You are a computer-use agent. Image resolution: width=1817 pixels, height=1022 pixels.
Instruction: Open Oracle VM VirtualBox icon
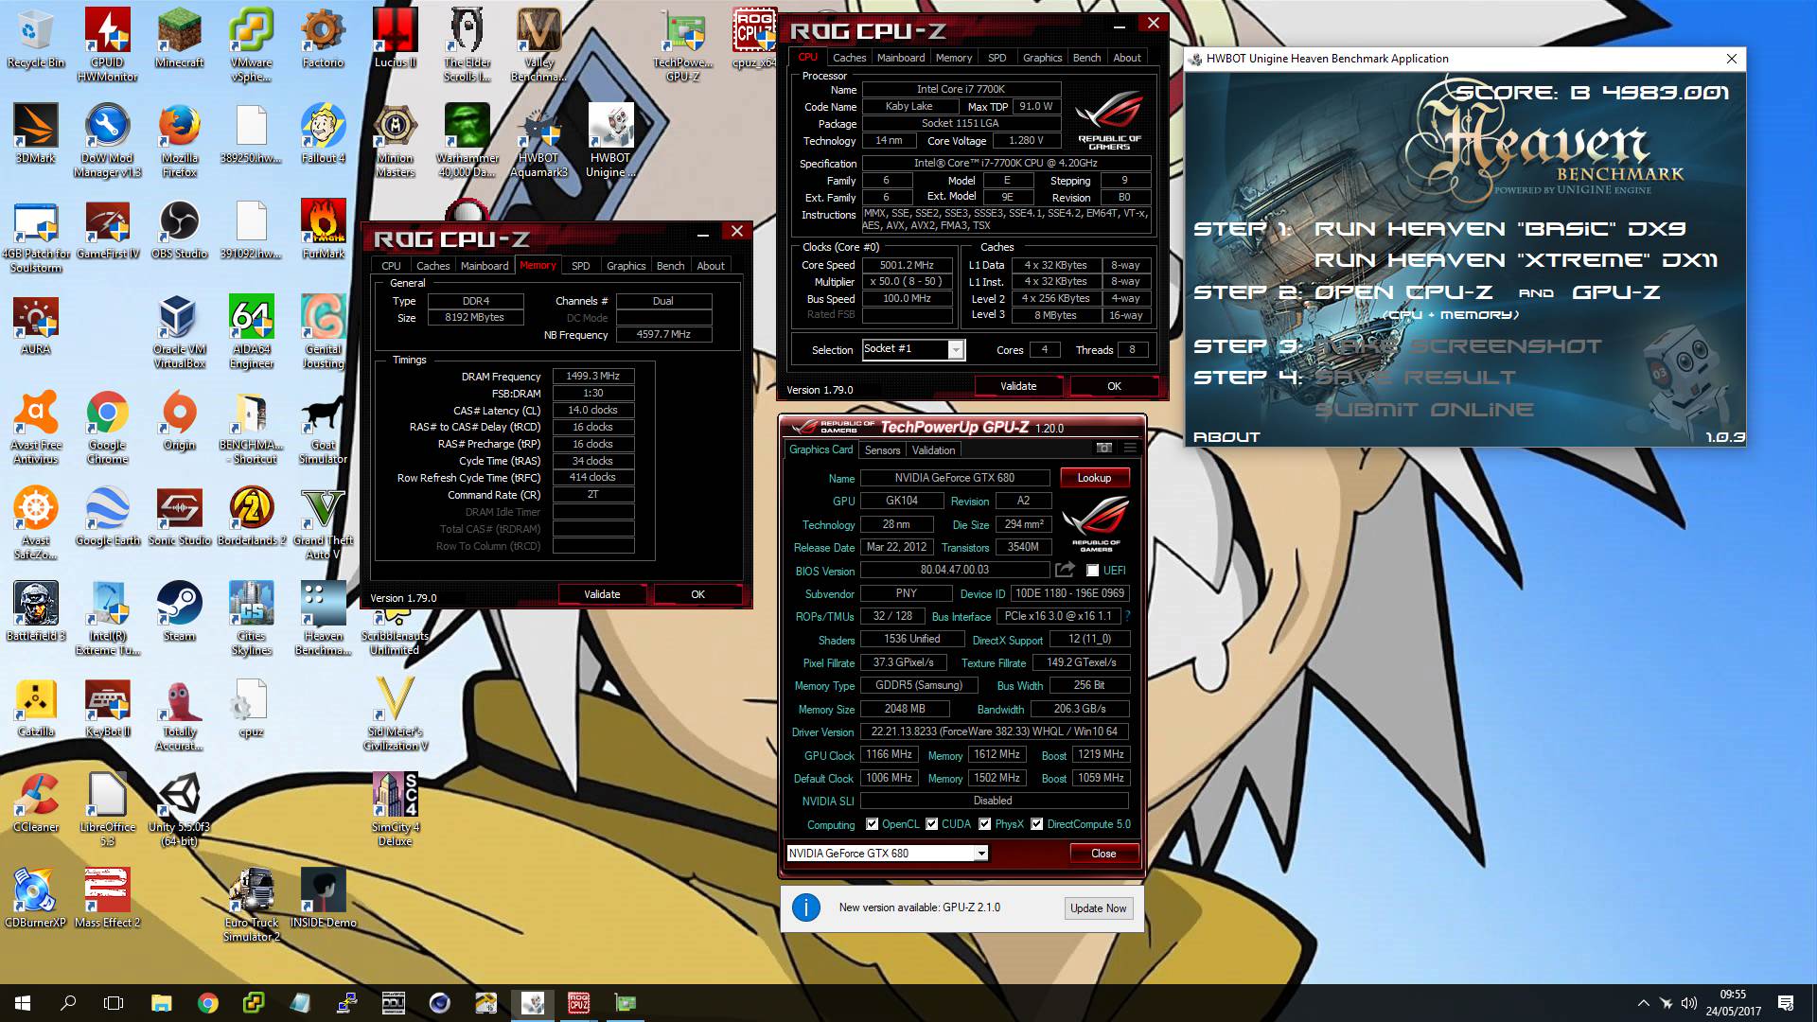[x=179, y=331]
